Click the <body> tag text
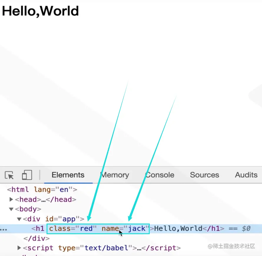The image size is (262, 256). click(x=28, y=209)
